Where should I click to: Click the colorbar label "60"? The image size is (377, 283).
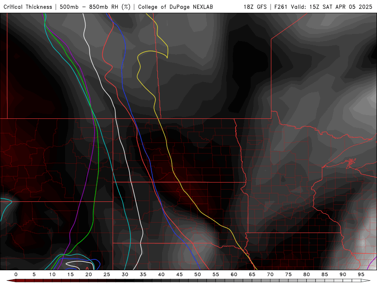(234, 275)
